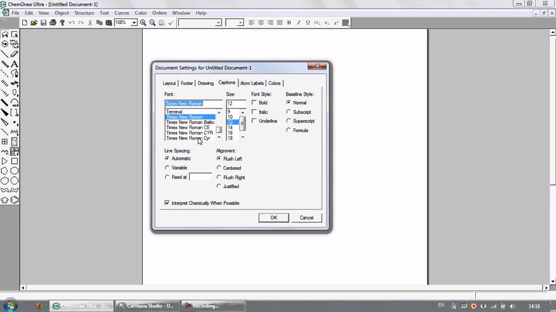
Task: Click the Fixed at spacing input field
Action: click(200, 177)
